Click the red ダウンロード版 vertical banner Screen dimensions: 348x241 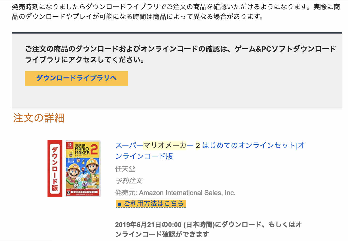coord(55,168)
